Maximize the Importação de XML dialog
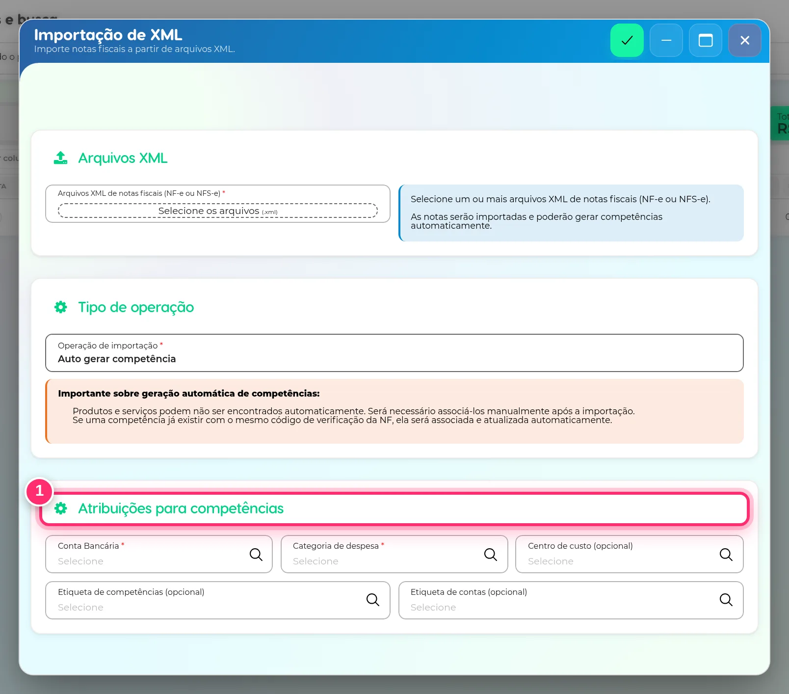This screenshot has width=789, height=694. click(705, 40)
